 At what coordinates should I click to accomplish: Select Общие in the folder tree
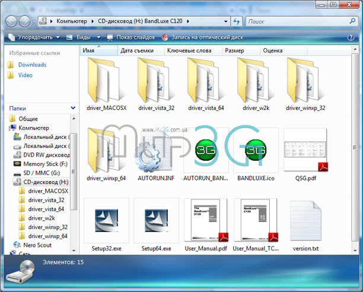[28, 119]
